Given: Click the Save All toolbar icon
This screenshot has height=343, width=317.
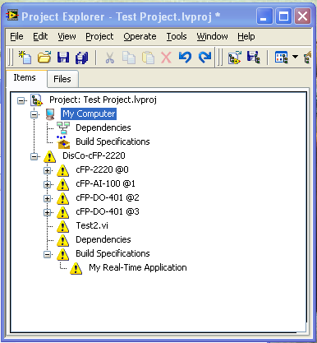Looking at the screenshot, I should point(81,58).
